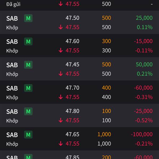Open the SAB order priced 47.50
The image size is (159, 159).
coord(79,22)
